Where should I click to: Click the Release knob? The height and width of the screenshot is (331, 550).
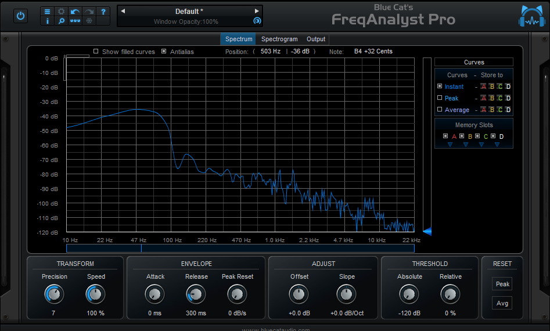point(196,294)
